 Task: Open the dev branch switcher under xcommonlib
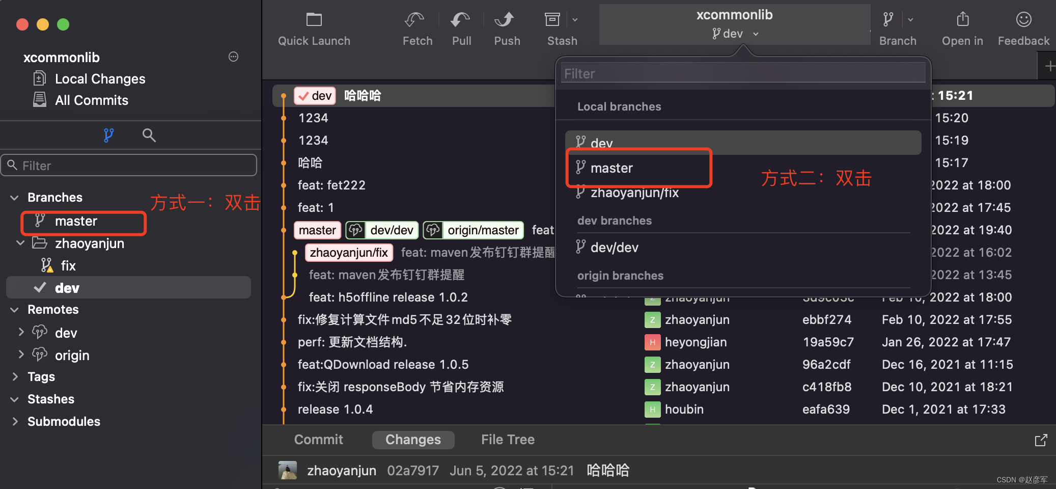point(735,34)
